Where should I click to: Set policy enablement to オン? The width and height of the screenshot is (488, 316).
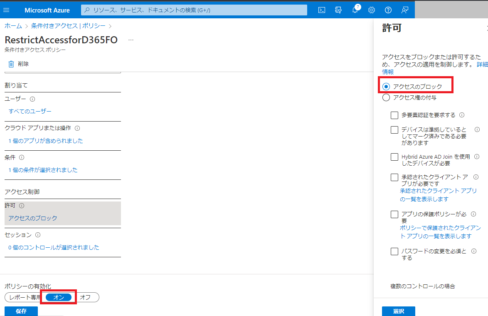[59, 297]
